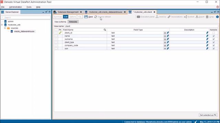This screenshot has height=123, width=220.
Task: Edit field type of client_id
Action: 168,33
